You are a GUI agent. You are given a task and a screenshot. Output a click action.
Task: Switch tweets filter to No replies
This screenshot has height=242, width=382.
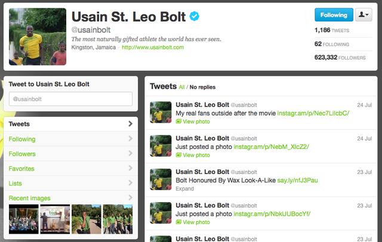click(202, 87)
